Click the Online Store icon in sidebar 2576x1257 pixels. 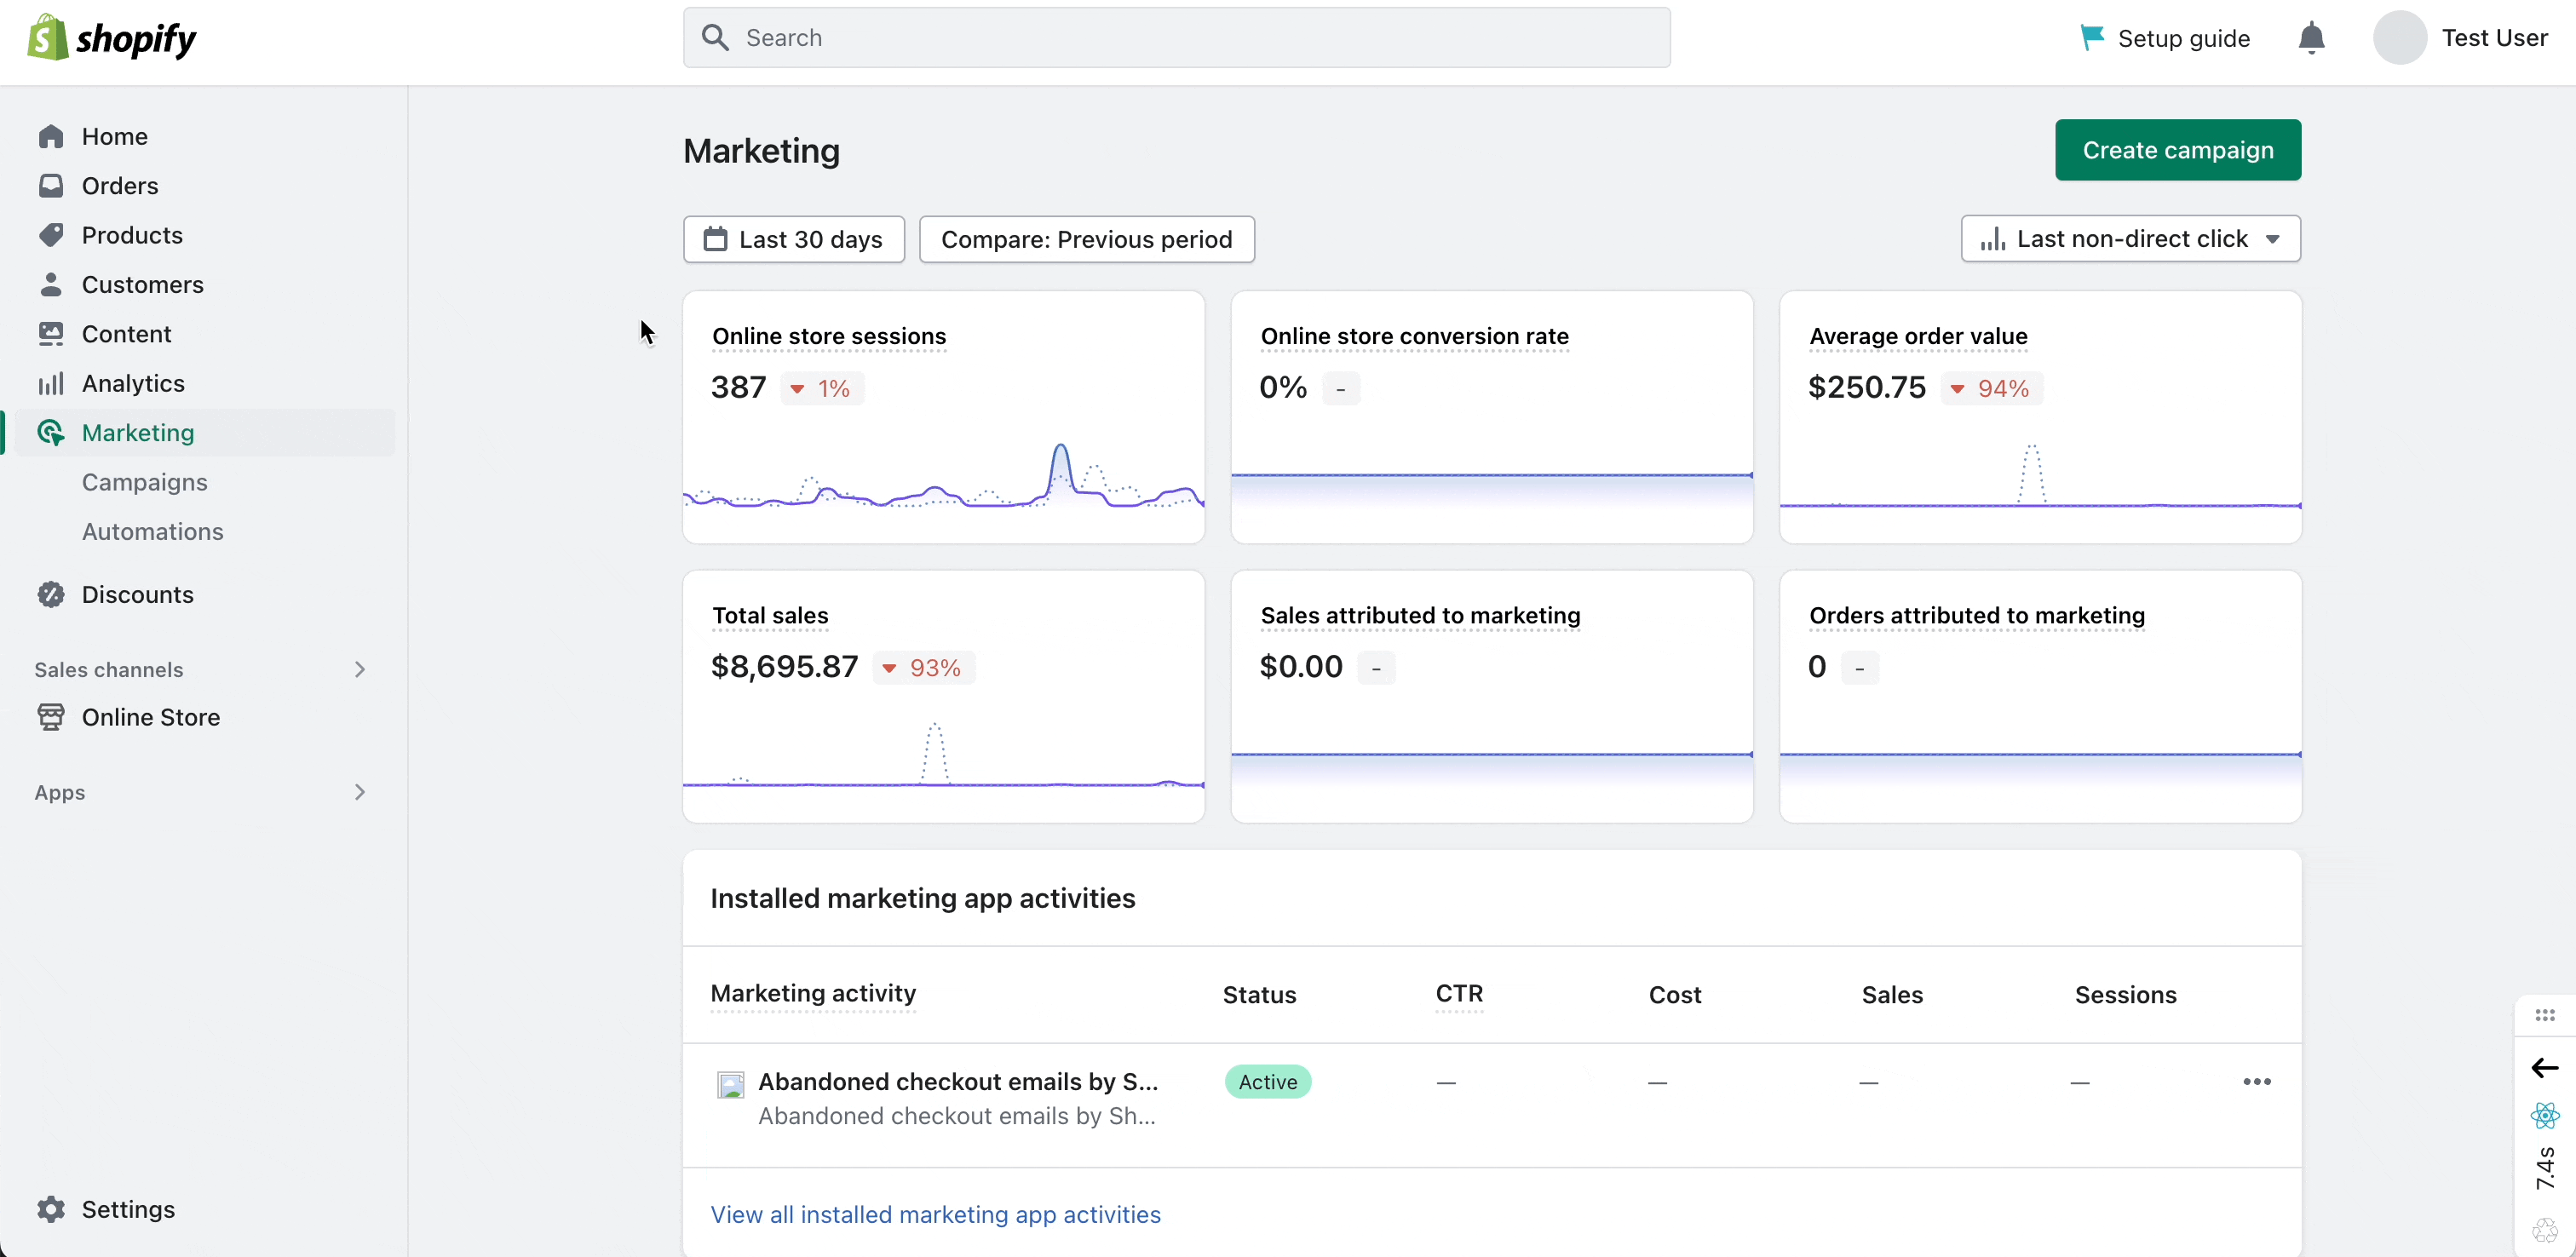pyautogui.click(x=51, y=717)
